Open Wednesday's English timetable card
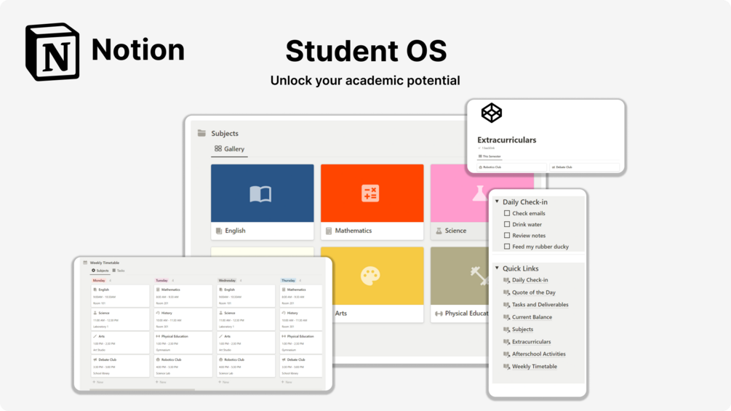The height and width of the screenshot is (411, 731). pos(246,296)
